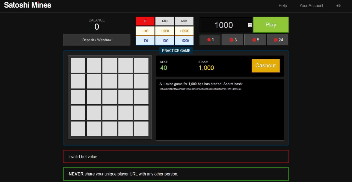Click the STAKE value 1,000

pos(206,68)
